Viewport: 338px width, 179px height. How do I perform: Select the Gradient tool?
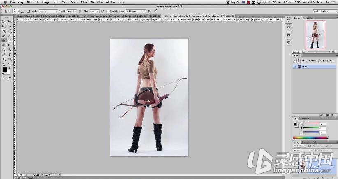[9, 45]
